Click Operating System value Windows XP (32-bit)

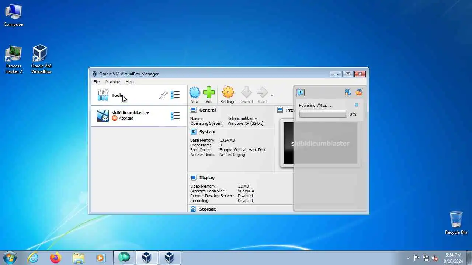coord(246,123)
